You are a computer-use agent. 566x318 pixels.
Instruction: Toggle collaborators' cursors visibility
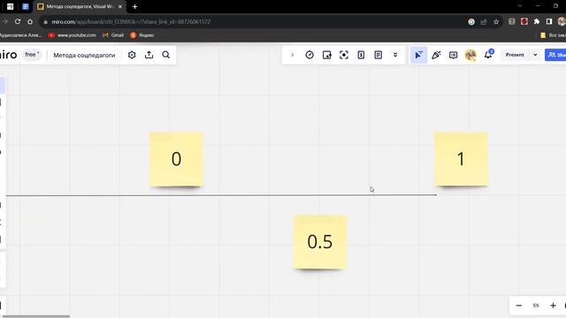[418, 55]
